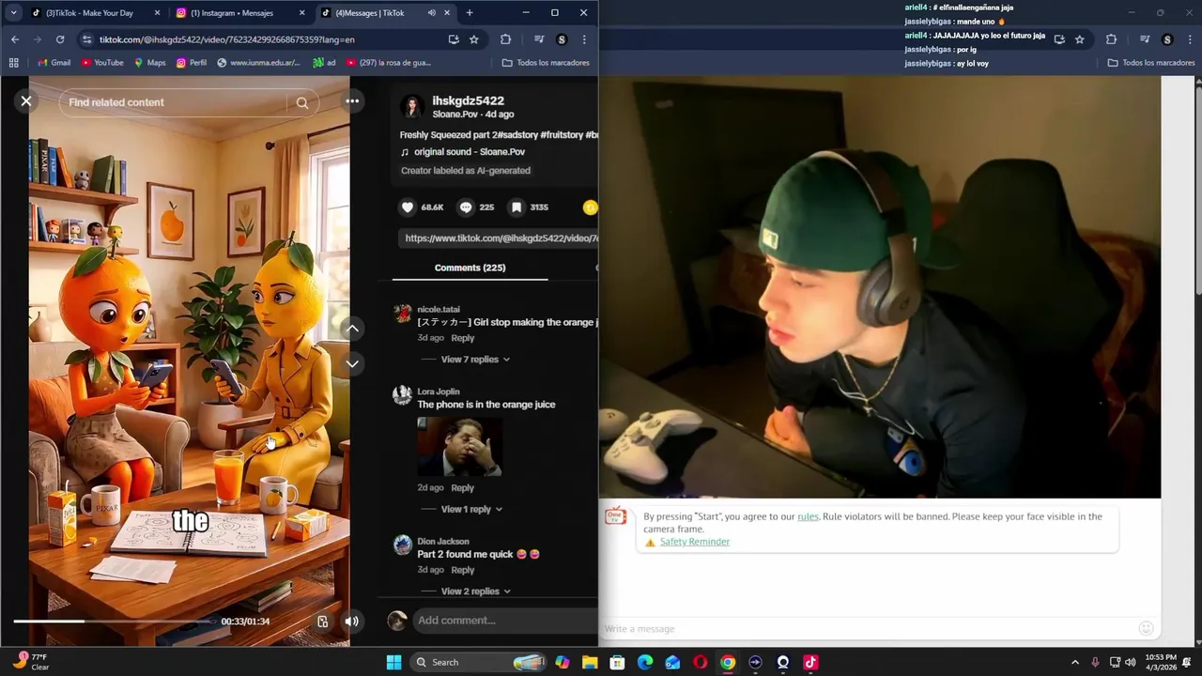The image size is (1202, 676).
Task: Mute the video with the speaker icon
Action: 351,621
